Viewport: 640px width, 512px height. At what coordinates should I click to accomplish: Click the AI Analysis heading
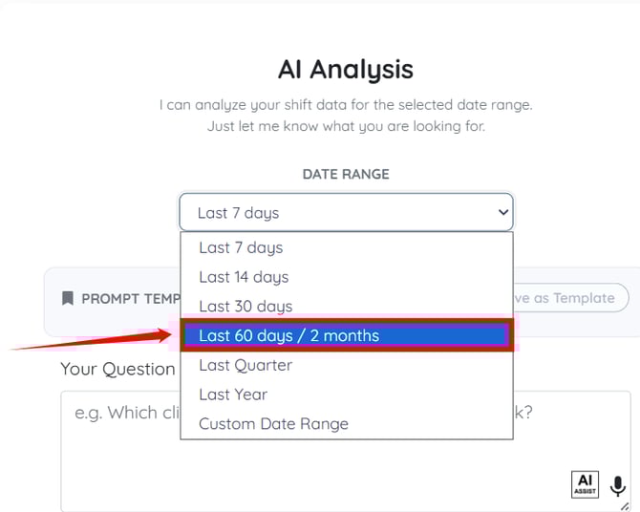(345, 69)
